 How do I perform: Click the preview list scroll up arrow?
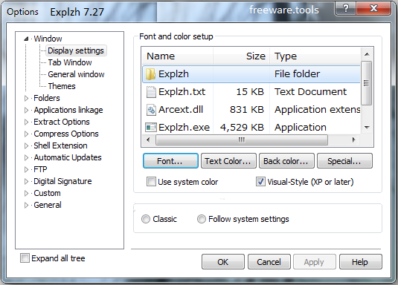point(367,54)
